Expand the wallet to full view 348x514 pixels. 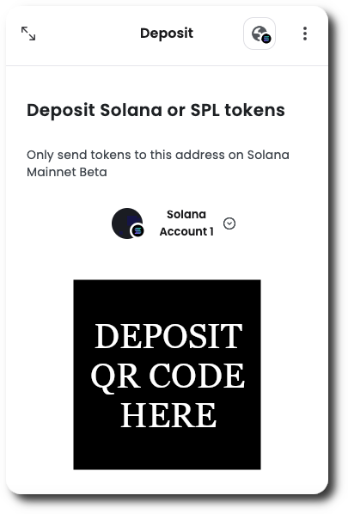coord(28,34)
